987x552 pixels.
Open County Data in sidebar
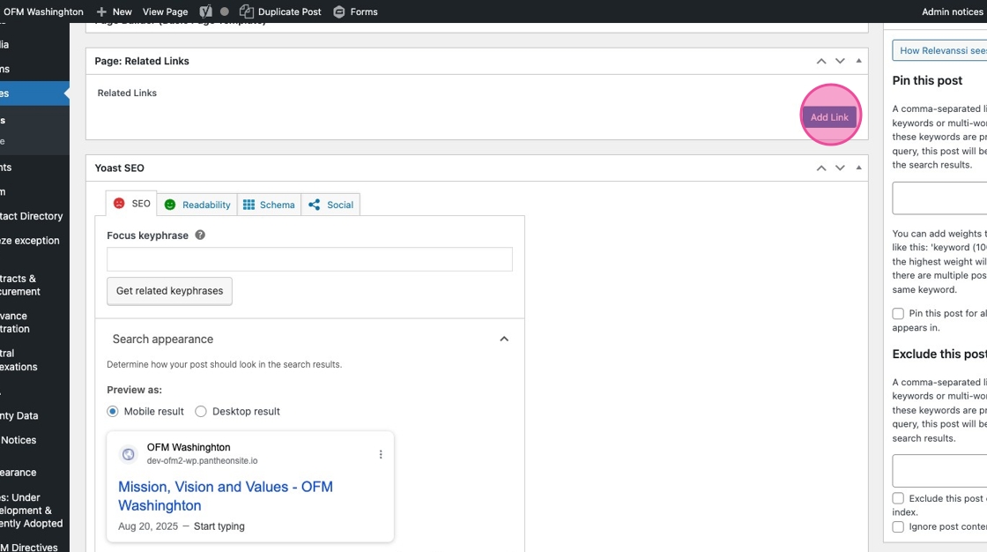click(19, 416)
